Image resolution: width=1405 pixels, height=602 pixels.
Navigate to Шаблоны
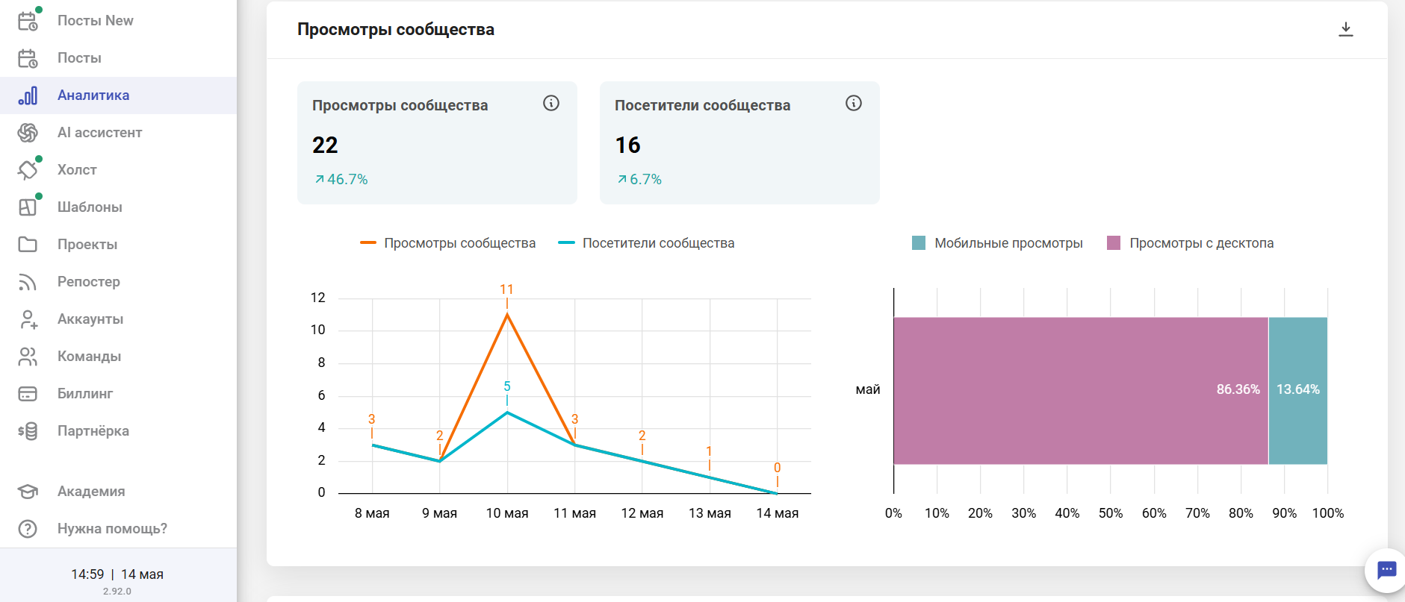pos(90,207)
